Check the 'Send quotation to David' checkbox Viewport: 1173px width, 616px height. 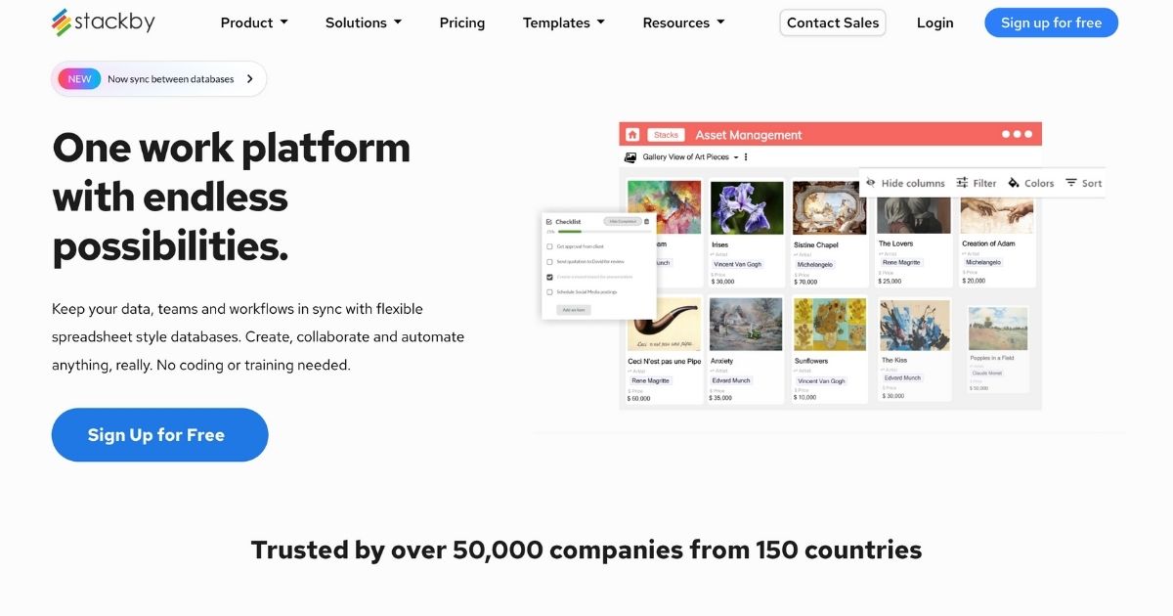549,262
